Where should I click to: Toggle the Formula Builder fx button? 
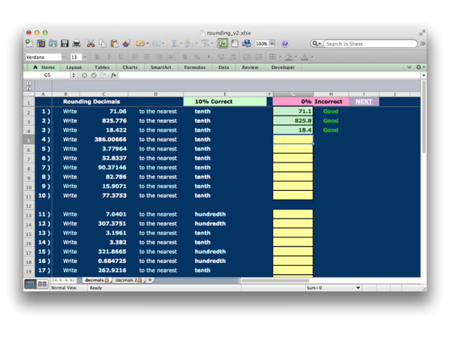pos(223,43)
